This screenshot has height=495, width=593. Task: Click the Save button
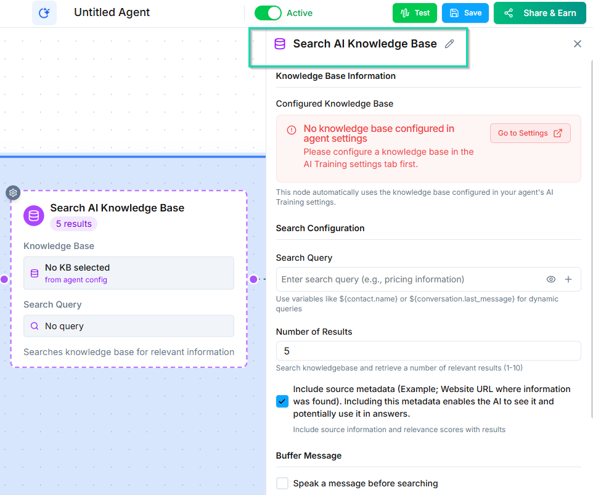point(465,12)
